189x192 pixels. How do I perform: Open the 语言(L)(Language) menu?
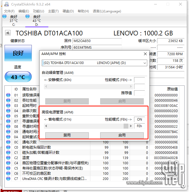(107, 11)
